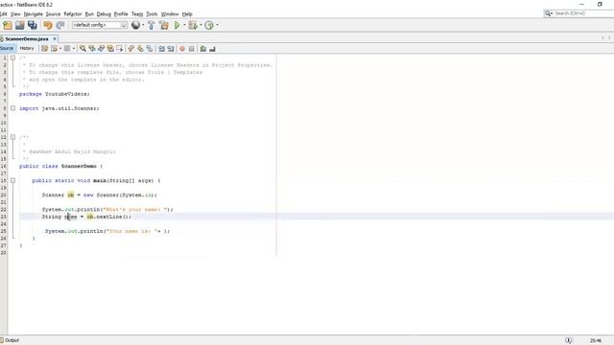
Task: Click the Uncomment lines icon
Action: [x=212, y=49]
